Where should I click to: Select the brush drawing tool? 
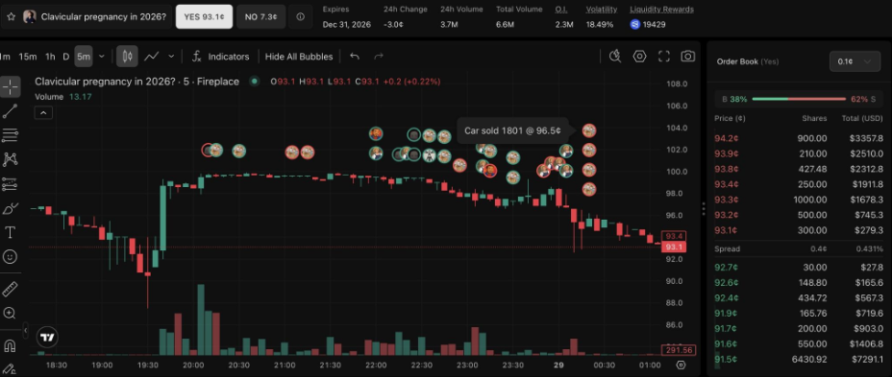(11, 208)
